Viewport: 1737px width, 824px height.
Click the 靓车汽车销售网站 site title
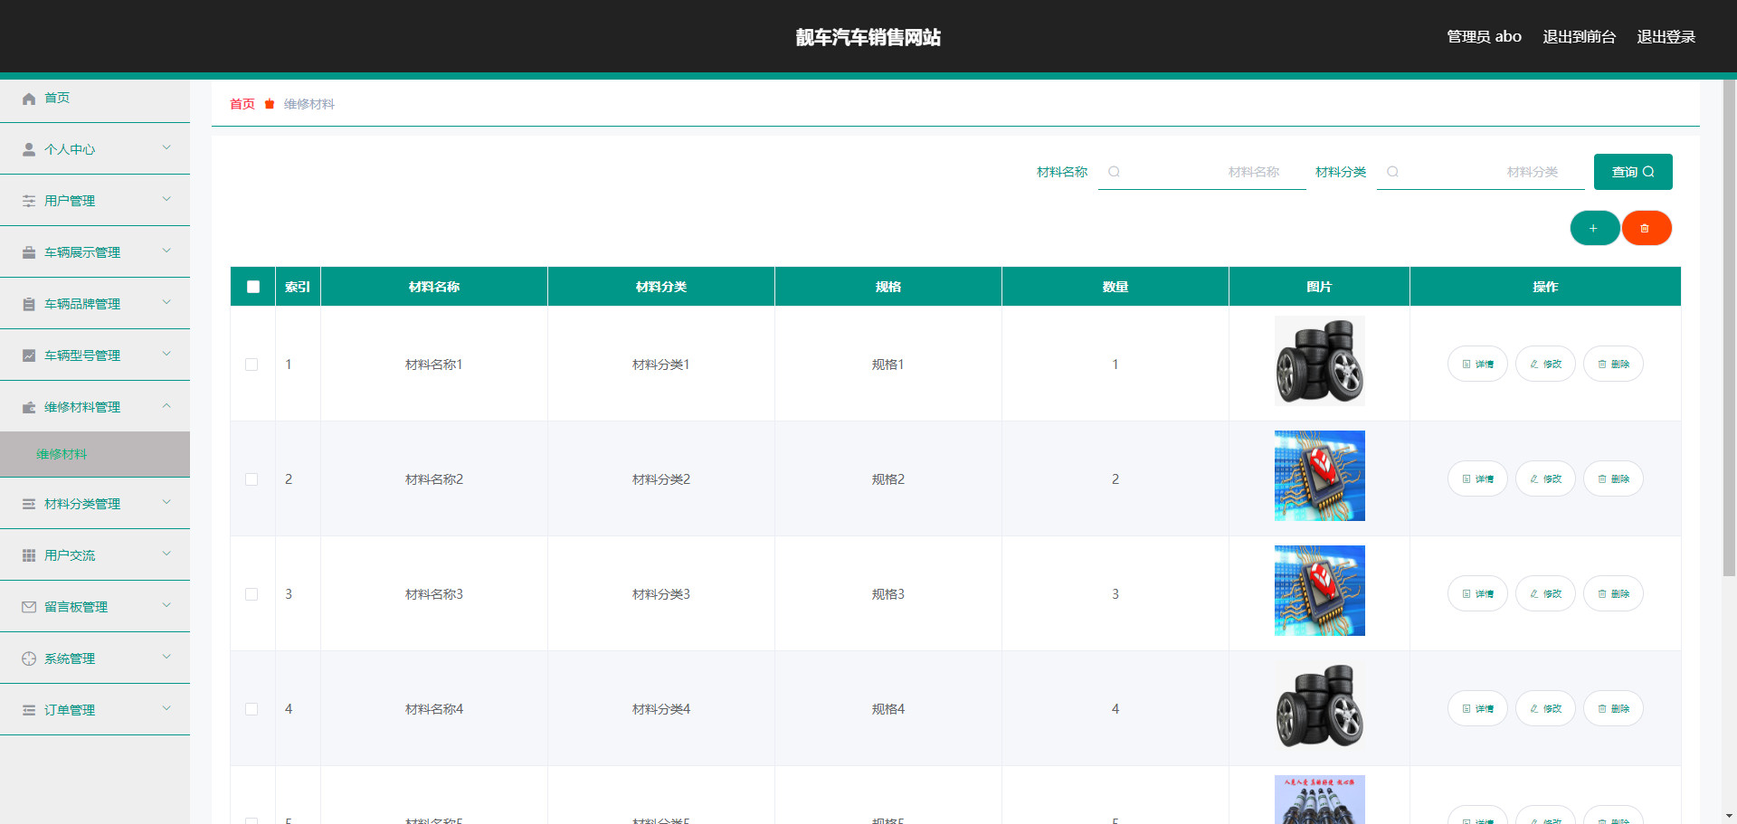(868, 37)
